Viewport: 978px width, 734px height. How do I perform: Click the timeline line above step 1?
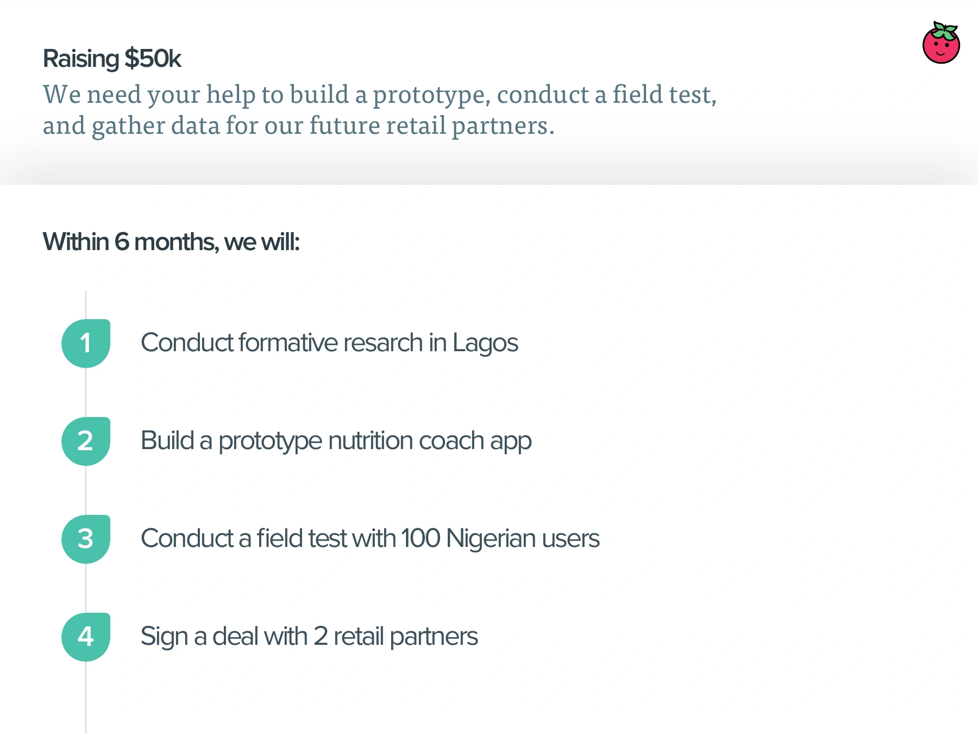point(86,304)
